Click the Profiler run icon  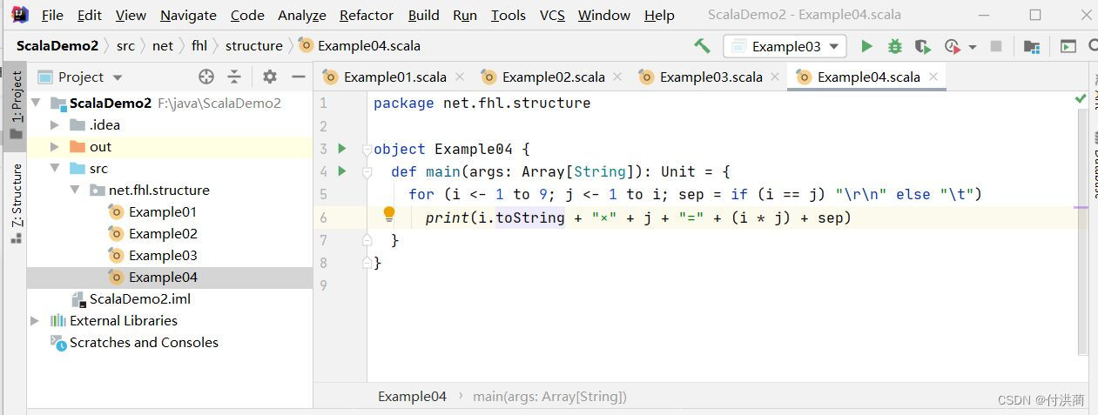coord(952,46)
